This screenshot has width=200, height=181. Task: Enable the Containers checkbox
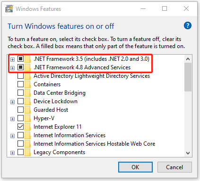click(20, 84)
